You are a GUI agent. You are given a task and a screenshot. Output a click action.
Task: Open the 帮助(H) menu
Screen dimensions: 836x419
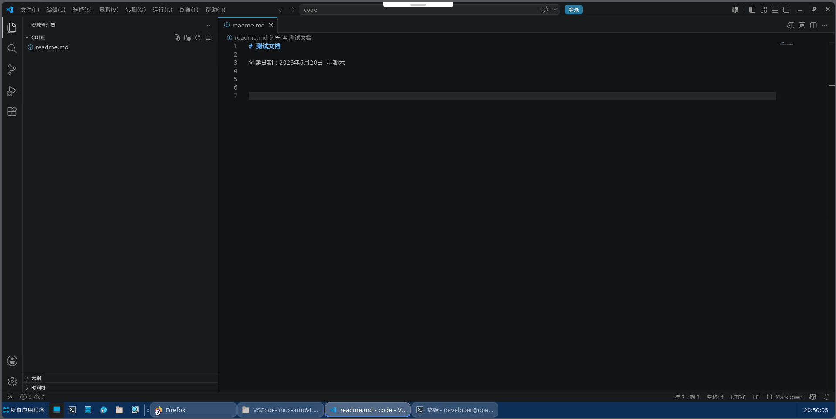point(216,10)
